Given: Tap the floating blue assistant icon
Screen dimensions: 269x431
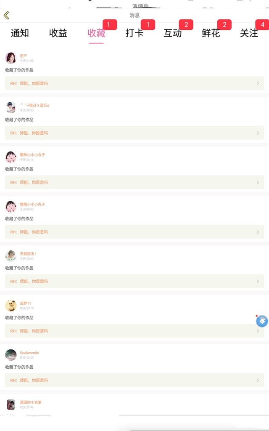Looking at the screenshot, I should click(261, 321).
